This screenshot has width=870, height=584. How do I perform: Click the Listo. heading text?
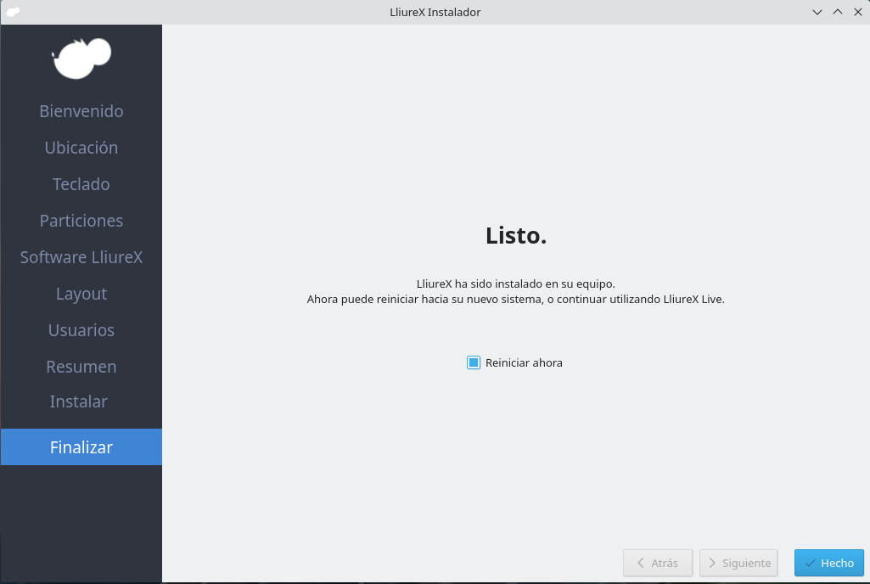pos(516,236)
